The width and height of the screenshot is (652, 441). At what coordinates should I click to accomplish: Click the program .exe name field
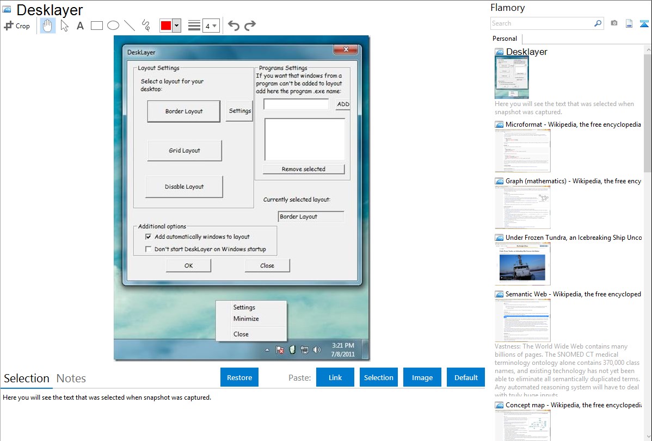296,104
